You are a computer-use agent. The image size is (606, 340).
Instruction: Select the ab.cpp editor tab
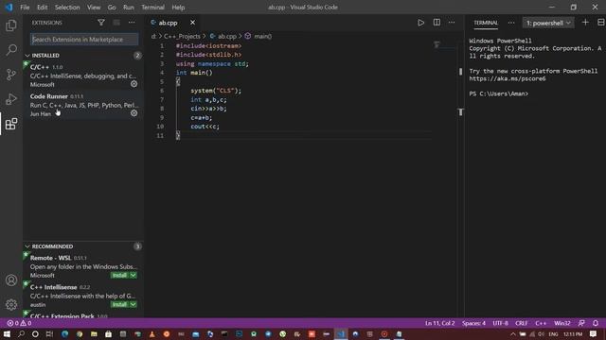(169, 23)
